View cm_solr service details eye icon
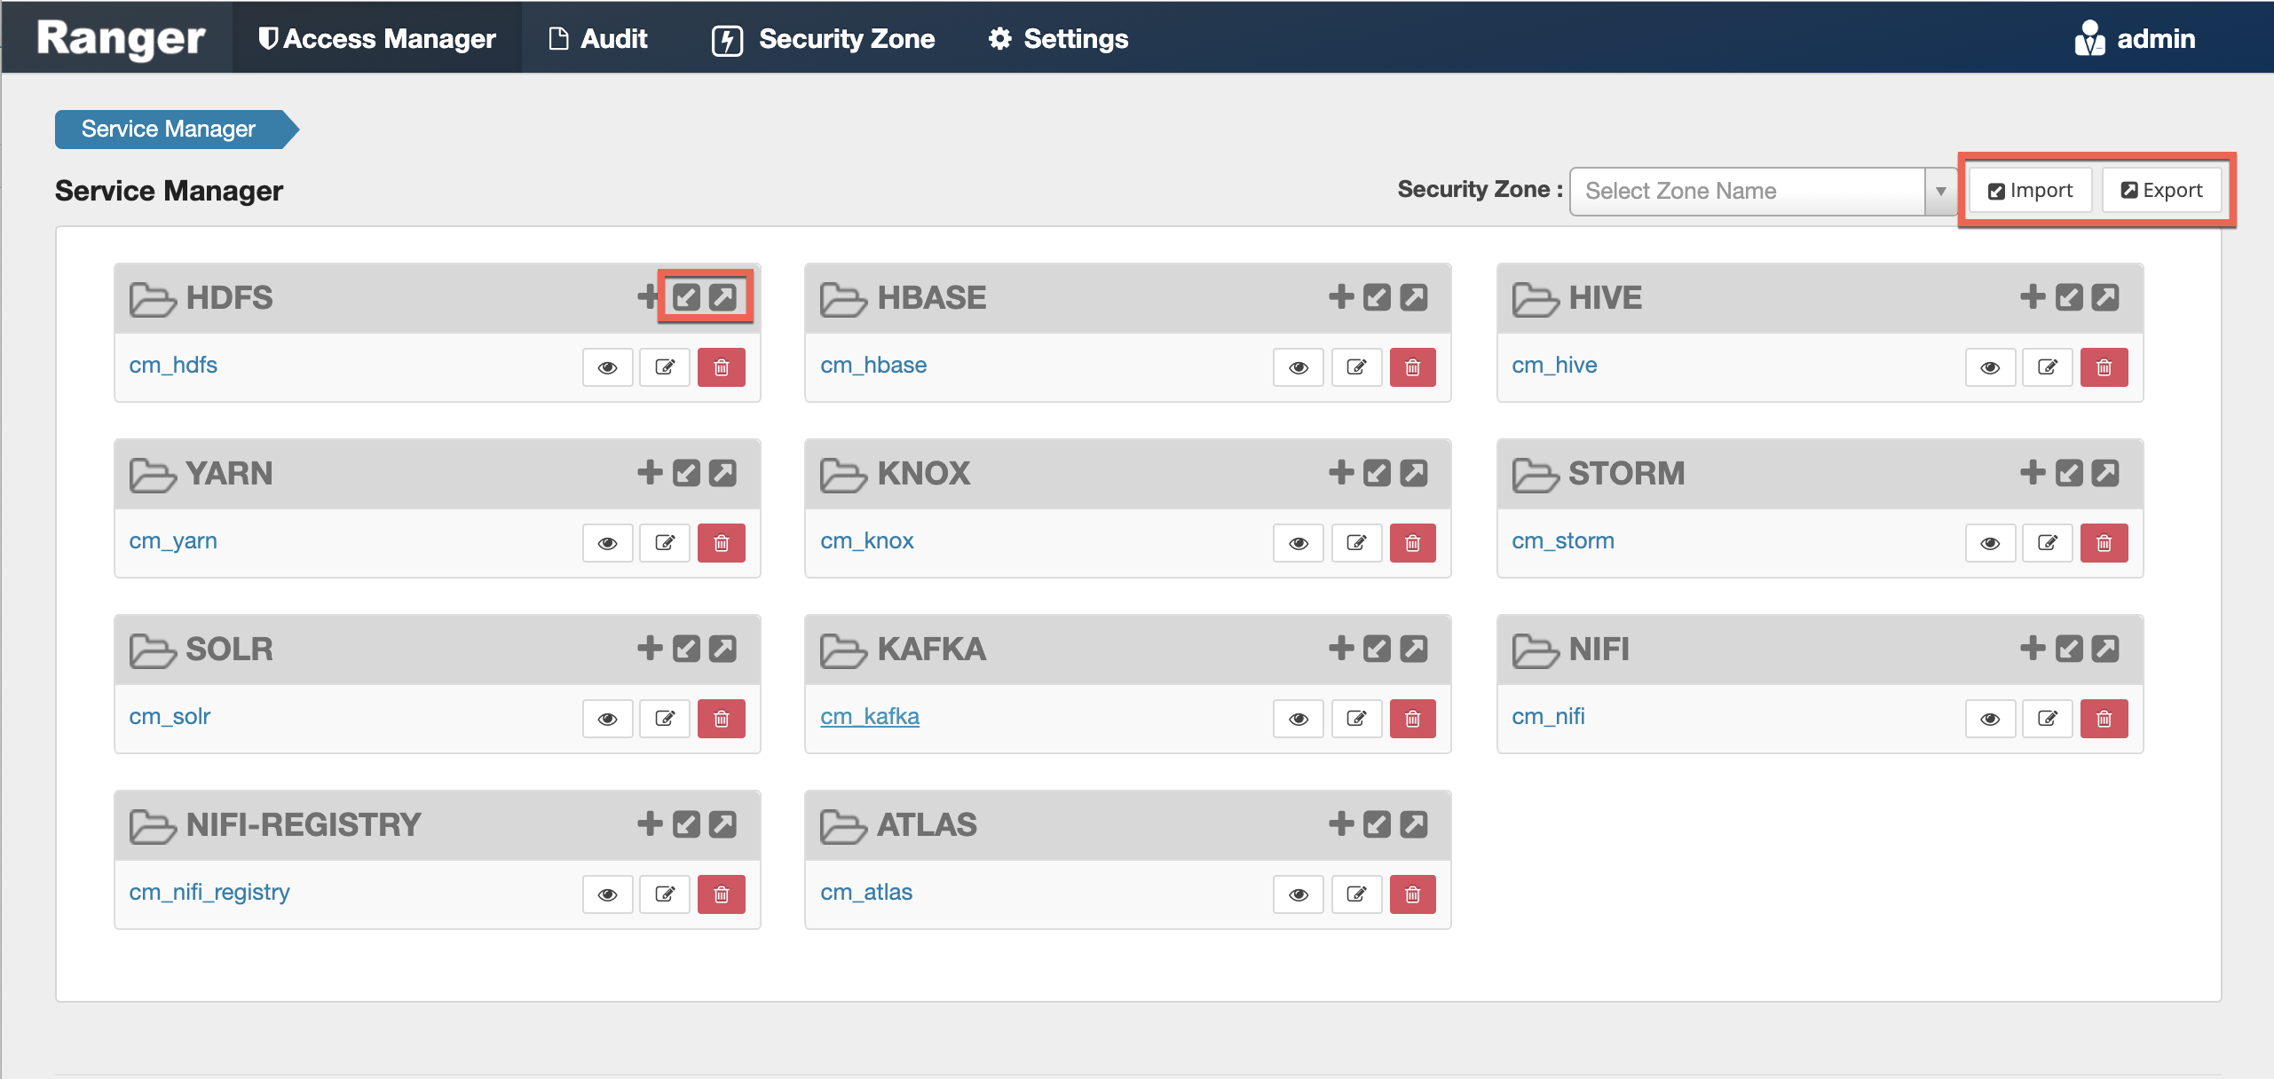Viewport: 2274px width, 1079px height. point(608,719)
